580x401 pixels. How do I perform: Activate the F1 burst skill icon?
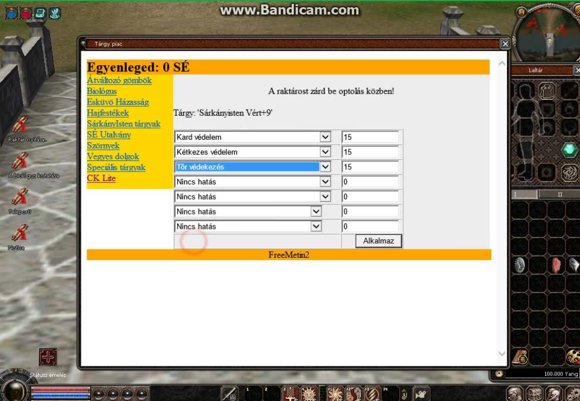[335, 394]
